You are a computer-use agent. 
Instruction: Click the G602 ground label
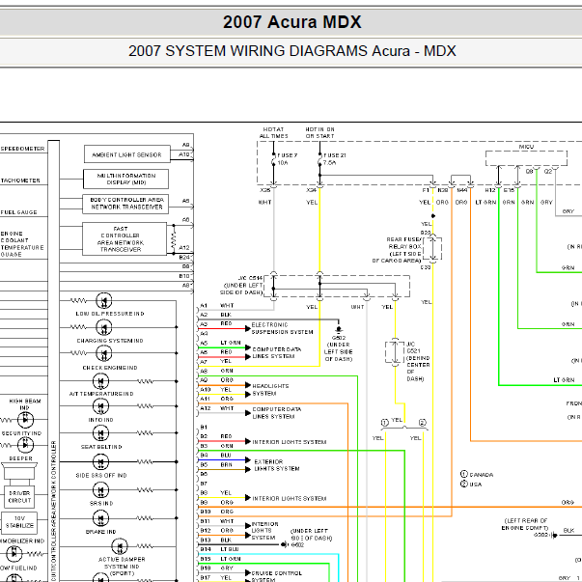[x=297, y=544]
